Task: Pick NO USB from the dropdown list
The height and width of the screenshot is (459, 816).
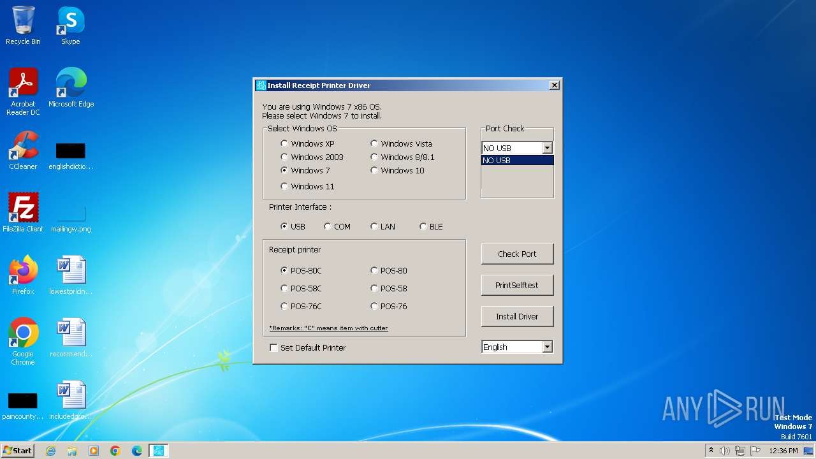Action: click(517, 160)
